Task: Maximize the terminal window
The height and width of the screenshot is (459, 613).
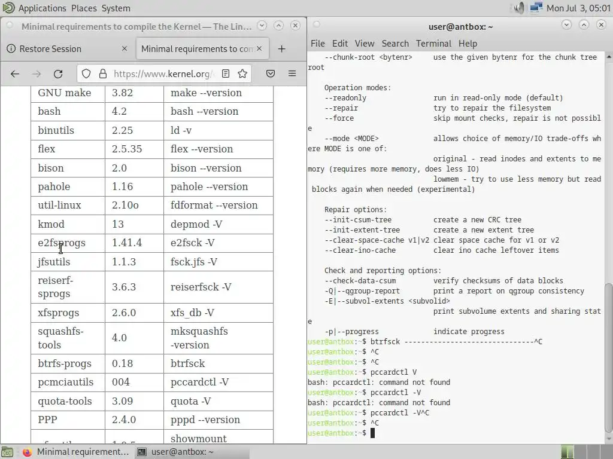Action: pyautogui.click(x=584, y=25)
